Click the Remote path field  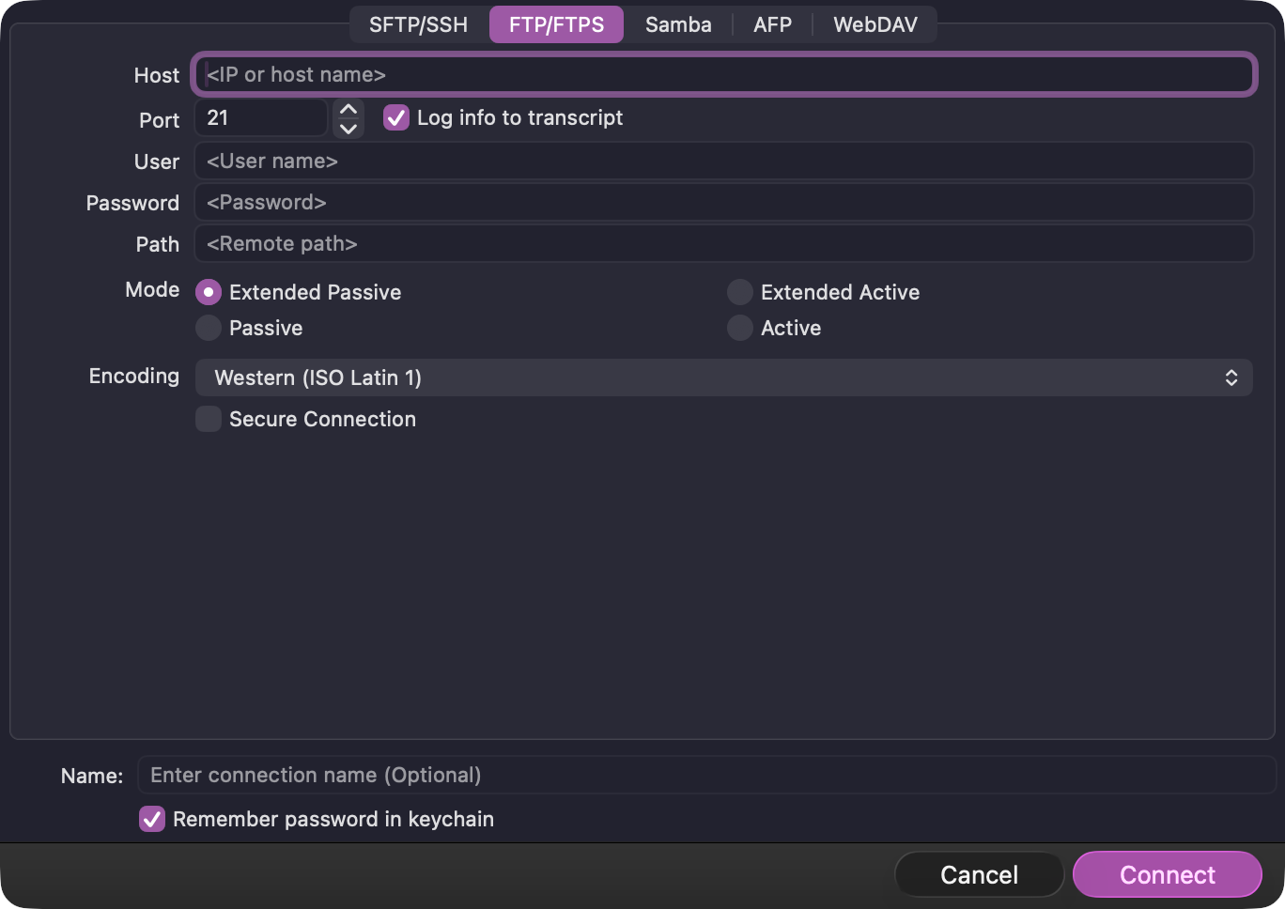(x=723, y=244)
